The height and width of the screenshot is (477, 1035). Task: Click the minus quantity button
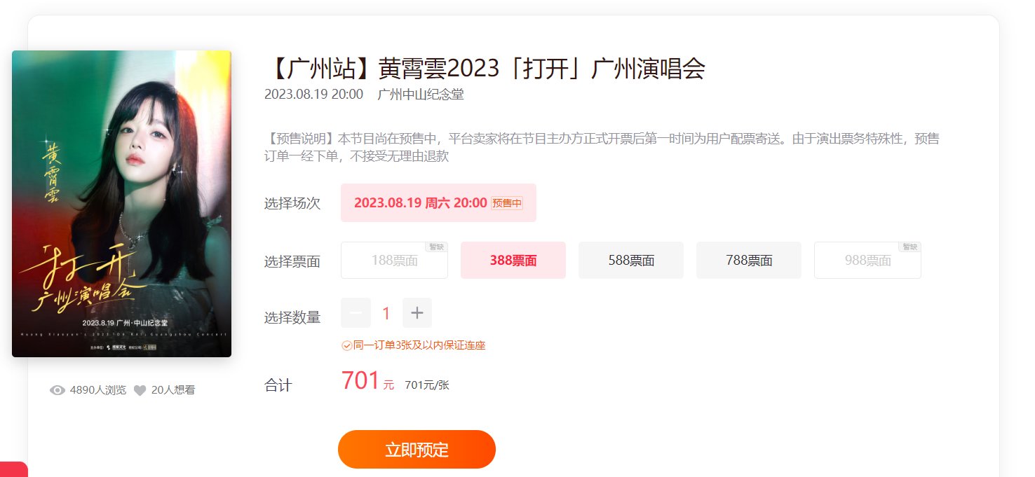tap(356, 313)
